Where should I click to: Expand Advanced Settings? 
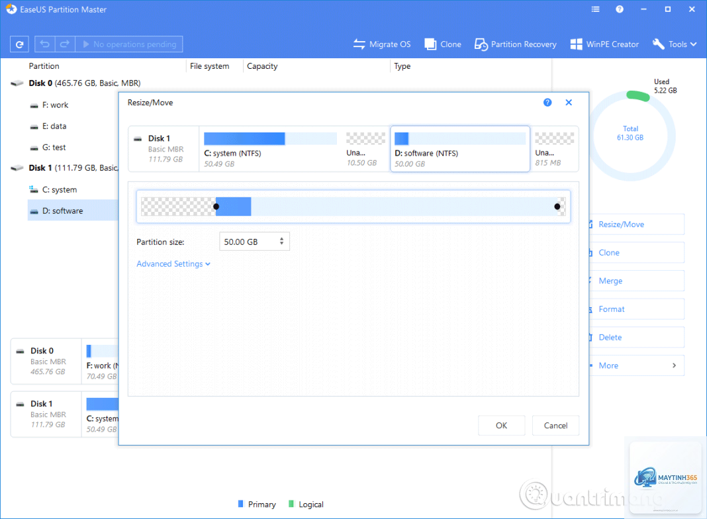[173, 263]
